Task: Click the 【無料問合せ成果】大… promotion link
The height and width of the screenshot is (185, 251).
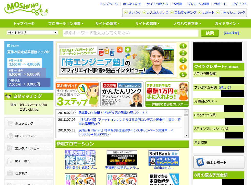Action: click(x=80, y=168)
